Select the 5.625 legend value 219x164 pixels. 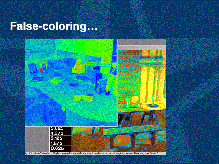pyautogui.click(x=57, y=128)
